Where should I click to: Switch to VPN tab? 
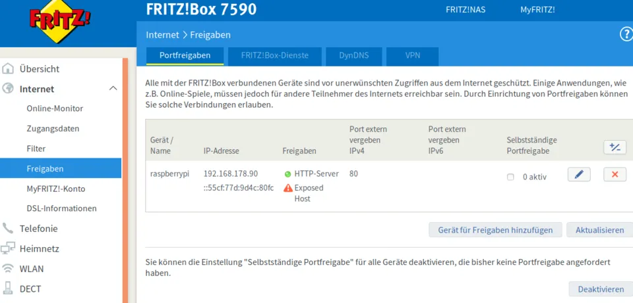point(413,55)
